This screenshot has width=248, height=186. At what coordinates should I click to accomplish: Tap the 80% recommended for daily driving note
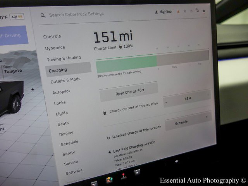pyautogui.click(x=119, y=74)
